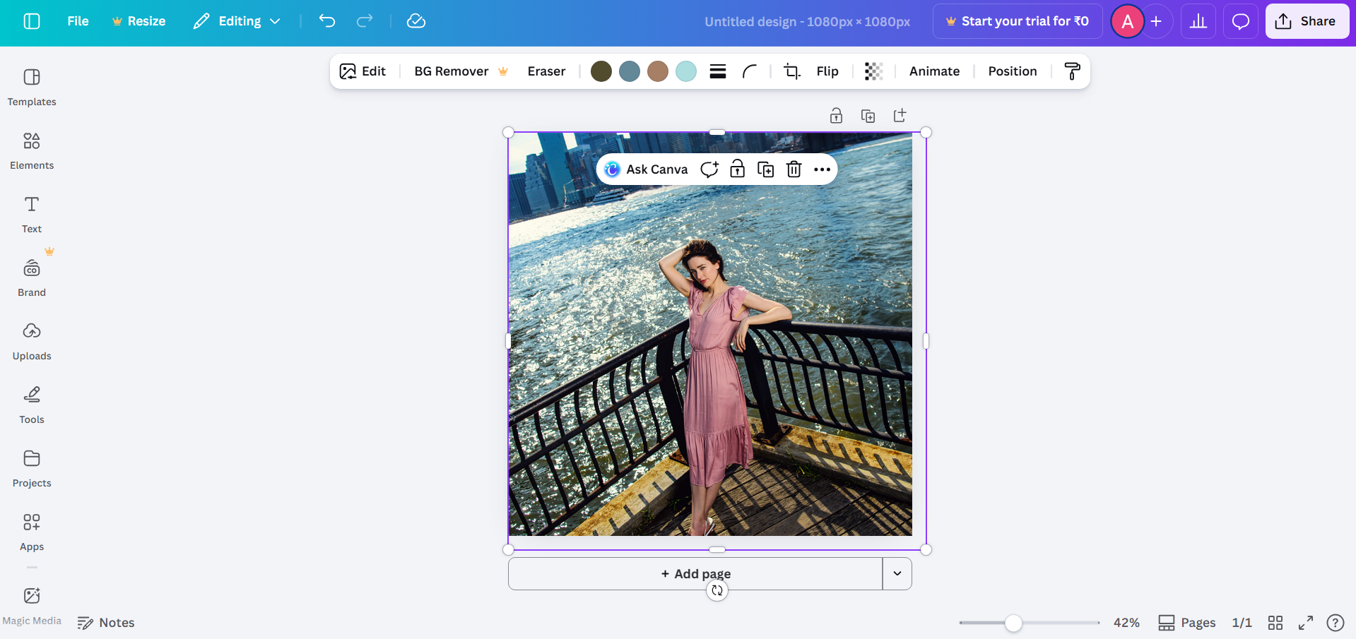Activate the copy style paint roller
This screenshot has width=1356, height=639.
(x=1072, y=71)
